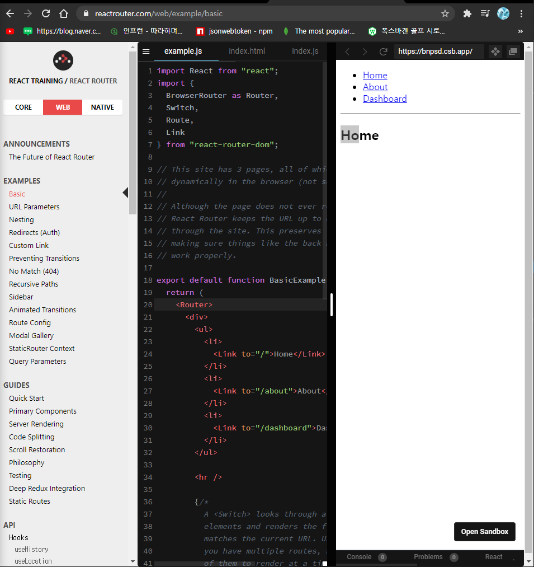Switch to the index.html tab
The width and height of the screenshot is (534, 567).
247,51
